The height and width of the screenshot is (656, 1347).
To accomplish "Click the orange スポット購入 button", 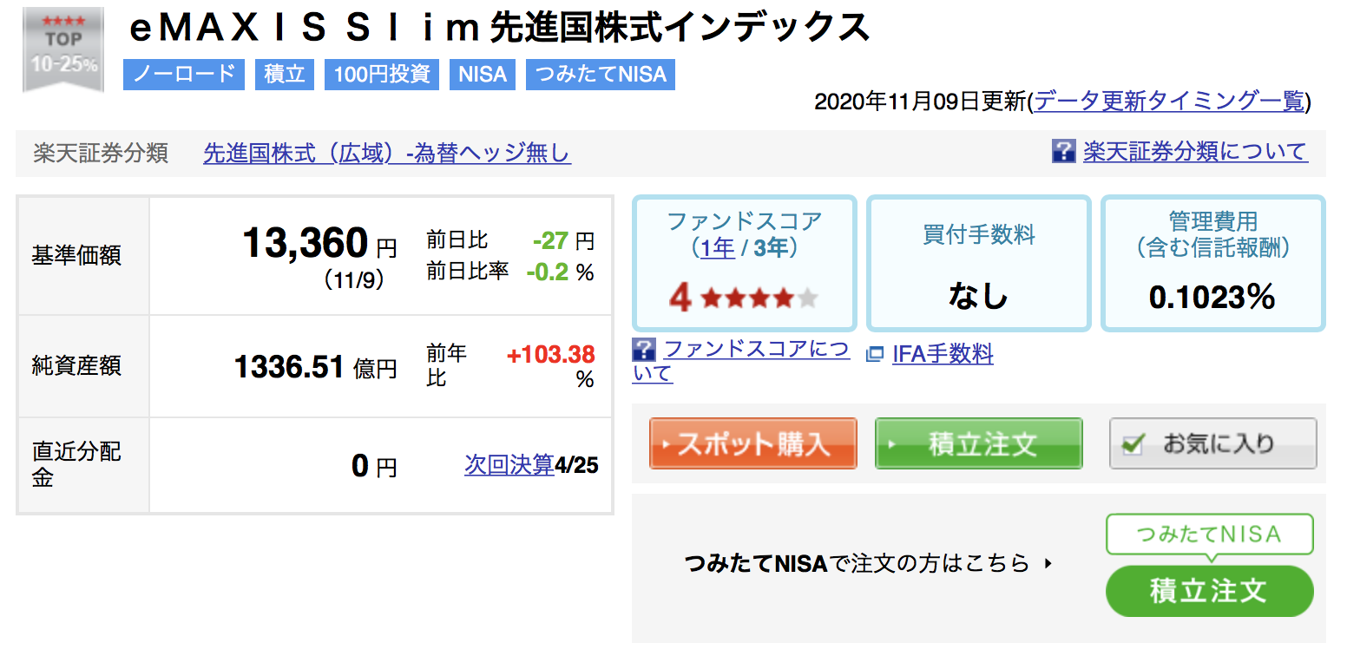I will [x=753, y=443].
